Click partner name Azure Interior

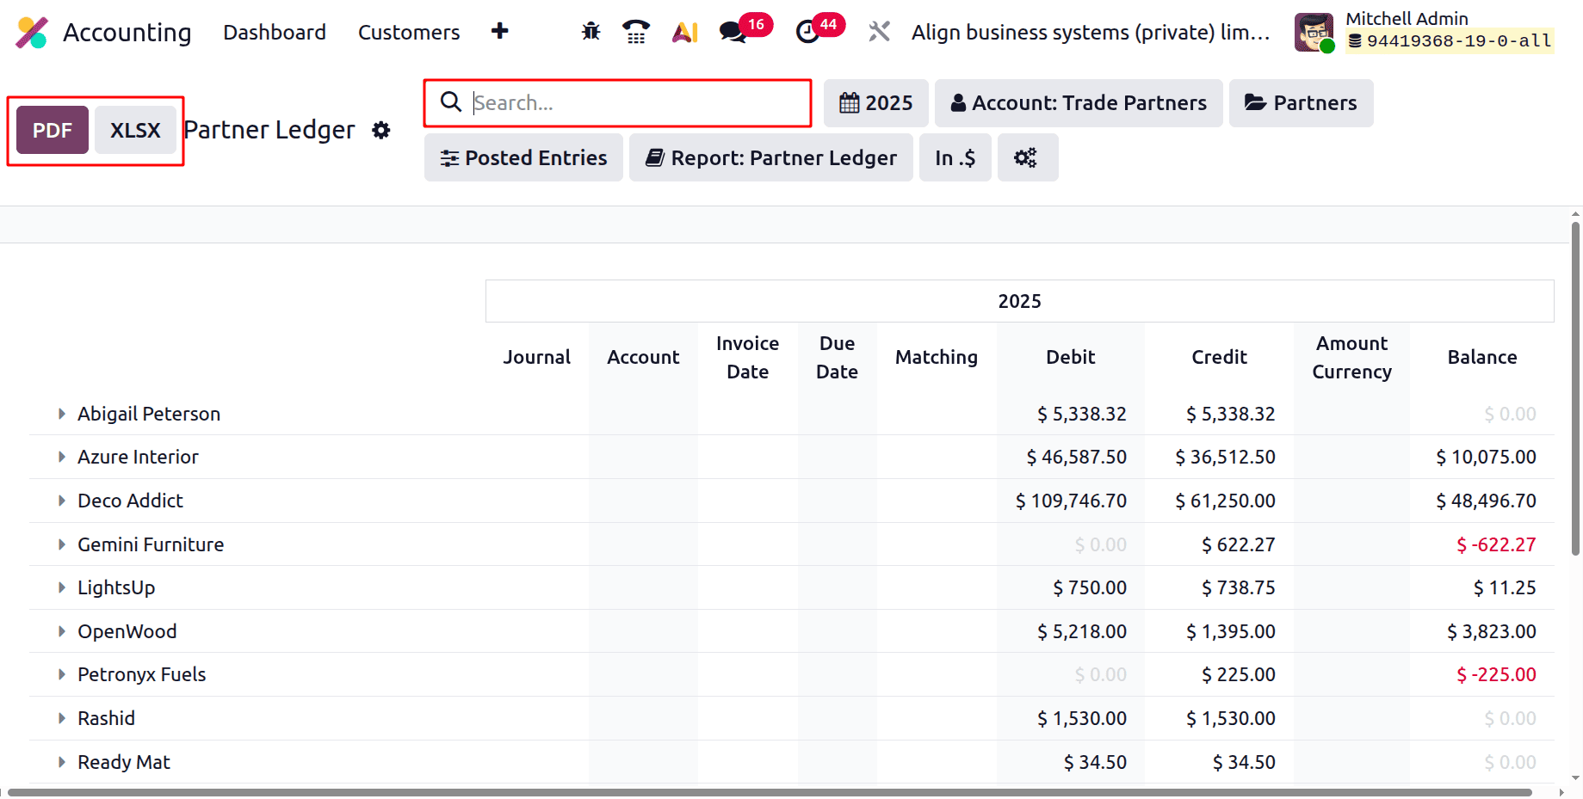click(138, 457)
